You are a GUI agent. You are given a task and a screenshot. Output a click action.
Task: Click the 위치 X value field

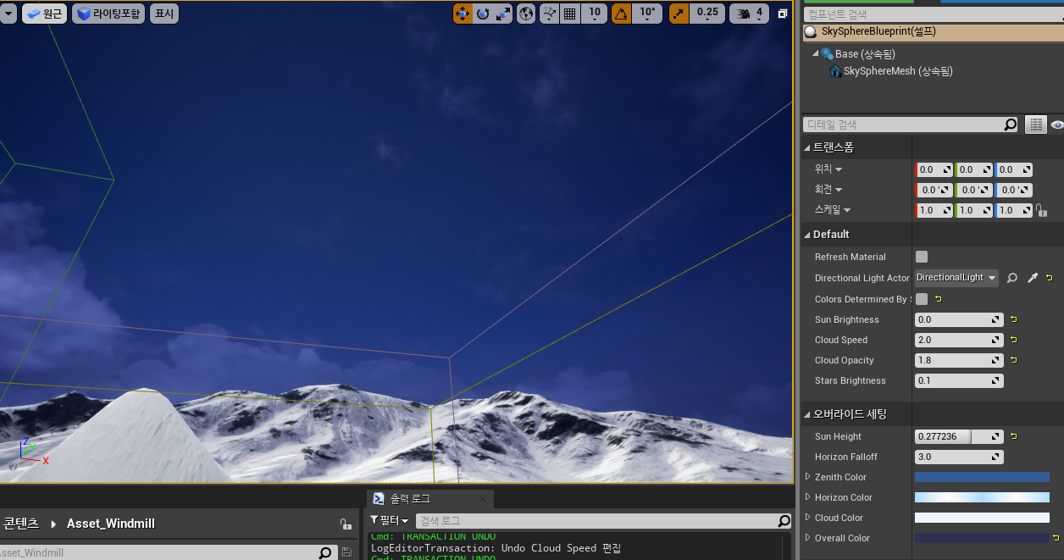click(934, 169)
